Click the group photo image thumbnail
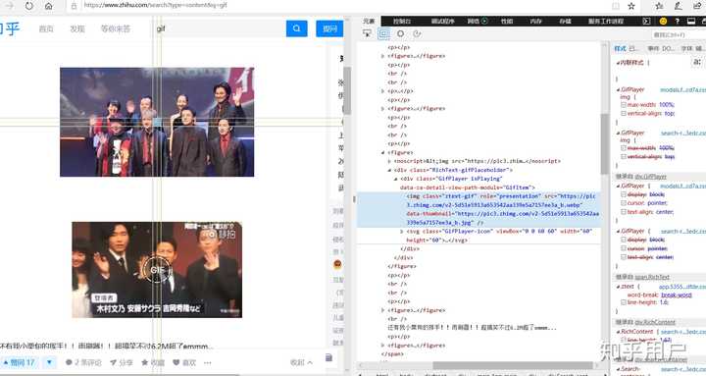 pos(157,122)
